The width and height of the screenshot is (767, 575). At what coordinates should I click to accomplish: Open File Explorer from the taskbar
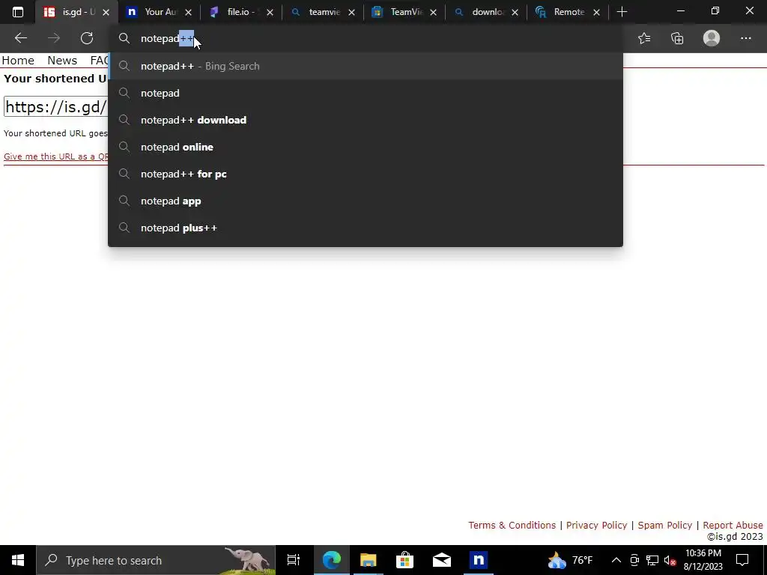pos(368,560)
